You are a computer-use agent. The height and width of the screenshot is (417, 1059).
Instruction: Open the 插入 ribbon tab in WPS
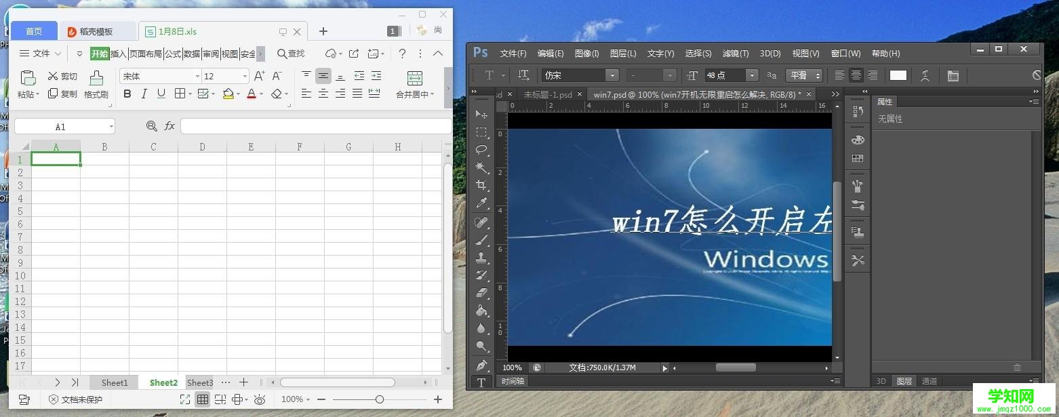119,54
